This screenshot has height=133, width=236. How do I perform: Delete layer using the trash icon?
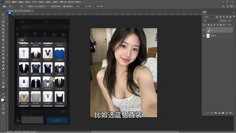click(230, 113)
